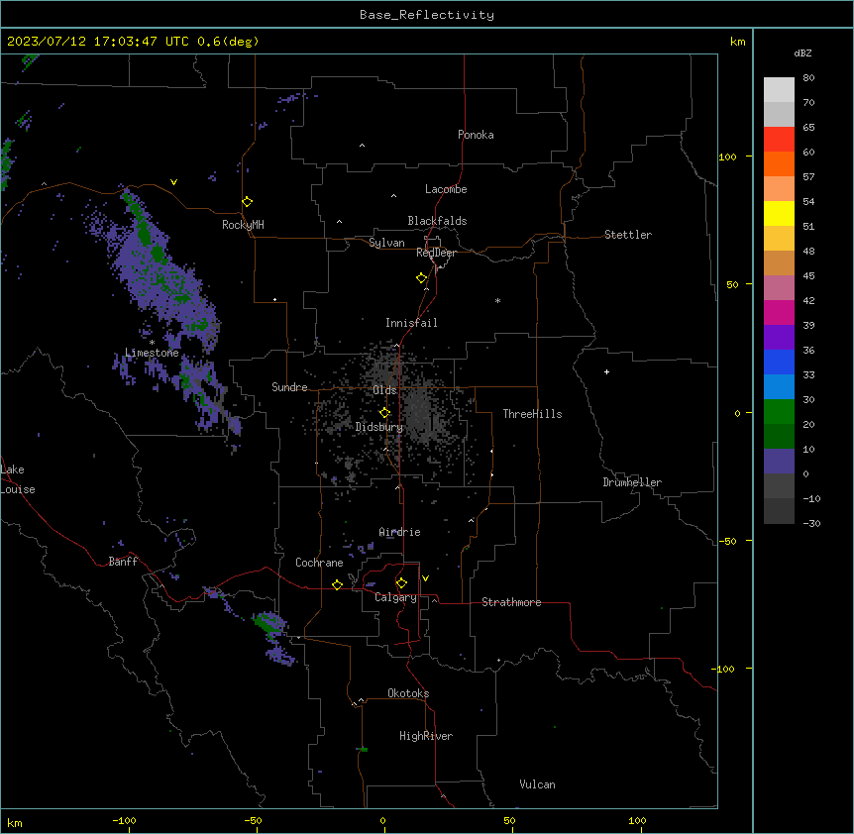854x834 pixels.
Task: Select the light grey 80 dBZ legend swatch
Action: coord(779,89)
